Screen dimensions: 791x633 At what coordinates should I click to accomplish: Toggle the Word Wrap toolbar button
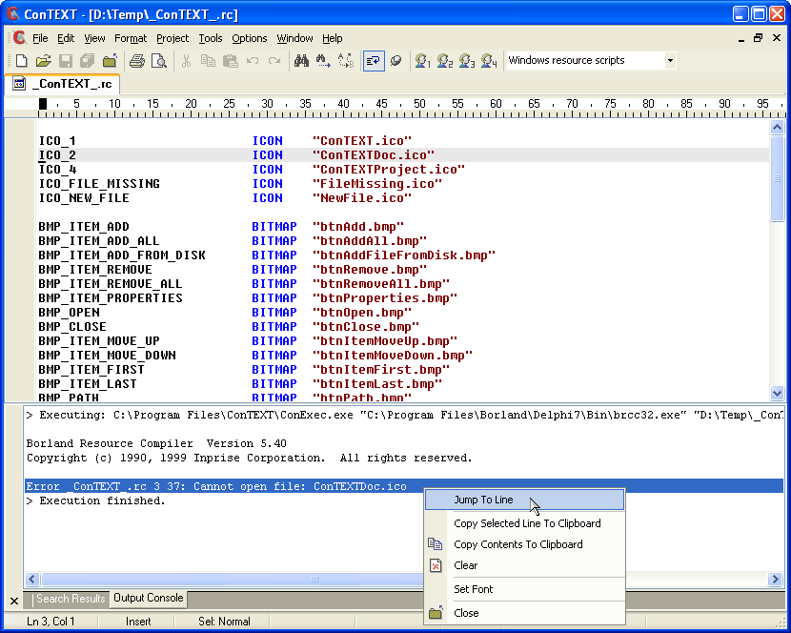(x=374, y=61)
